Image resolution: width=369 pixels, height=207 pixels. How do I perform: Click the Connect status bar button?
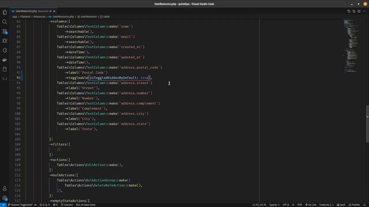point(67,205)
